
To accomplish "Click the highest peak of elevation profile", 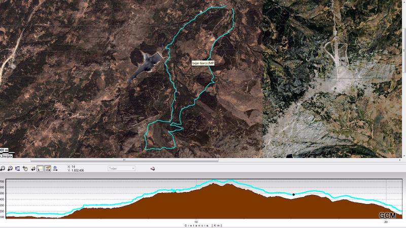I will coord(214,180).
